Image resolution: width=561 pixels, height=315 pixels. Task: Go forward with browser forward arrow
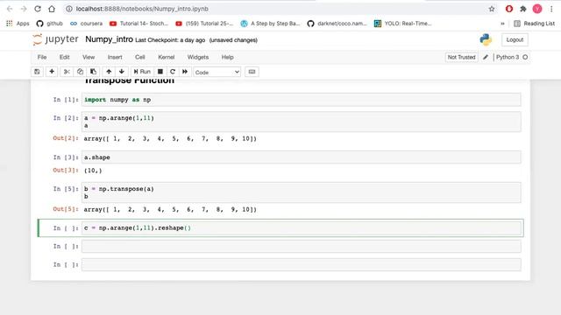[24, 9]
